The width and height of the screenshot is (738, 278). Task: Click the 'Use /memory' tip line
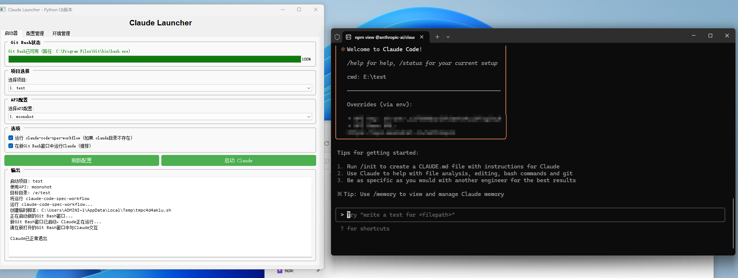point(420,194)
